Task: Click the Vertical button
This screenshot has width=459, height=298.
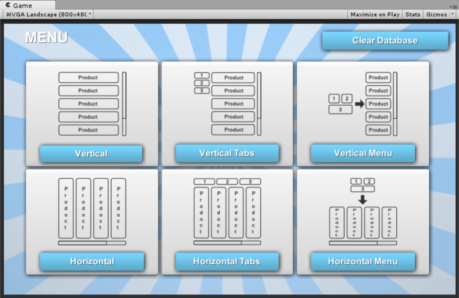Action: tap(91, 154)
